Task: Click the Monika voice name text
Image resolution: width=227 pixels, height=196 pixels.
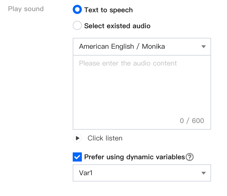Action: click(153, 46)
